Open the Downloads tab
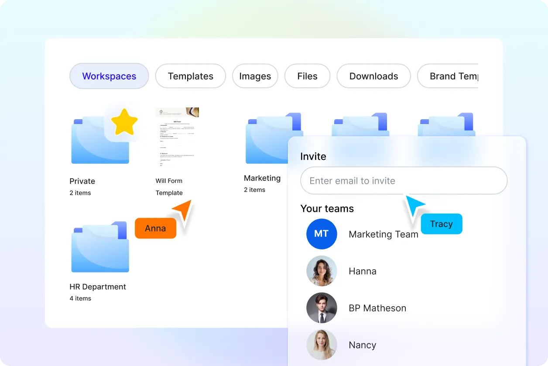 [373, 76]
